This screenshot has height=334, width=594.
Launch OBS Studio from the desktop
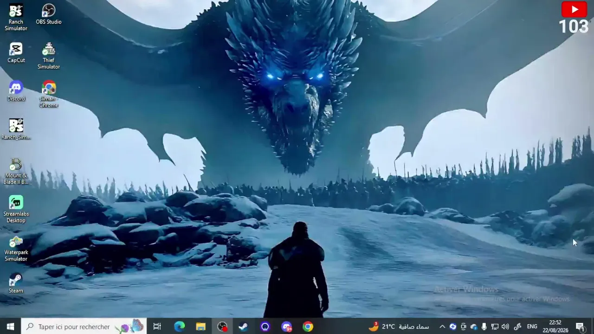tap(49, 14)
